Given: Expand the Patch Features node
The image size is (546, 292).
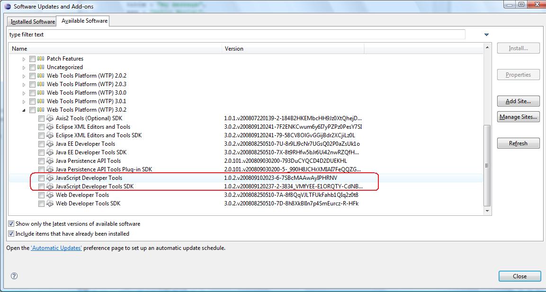Looking at the screenshot, I should click(24, 59).
